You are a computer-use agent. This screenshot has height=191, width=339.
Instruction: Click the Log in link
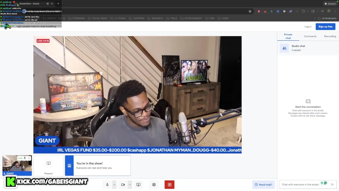click(x=308, y=27)
